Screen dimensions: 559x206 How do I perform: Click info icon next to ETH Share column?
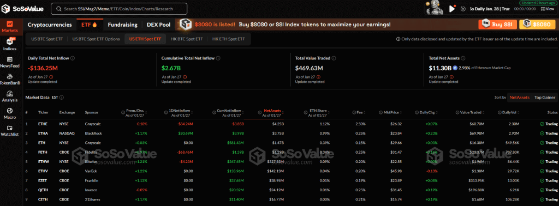[305, 112]
